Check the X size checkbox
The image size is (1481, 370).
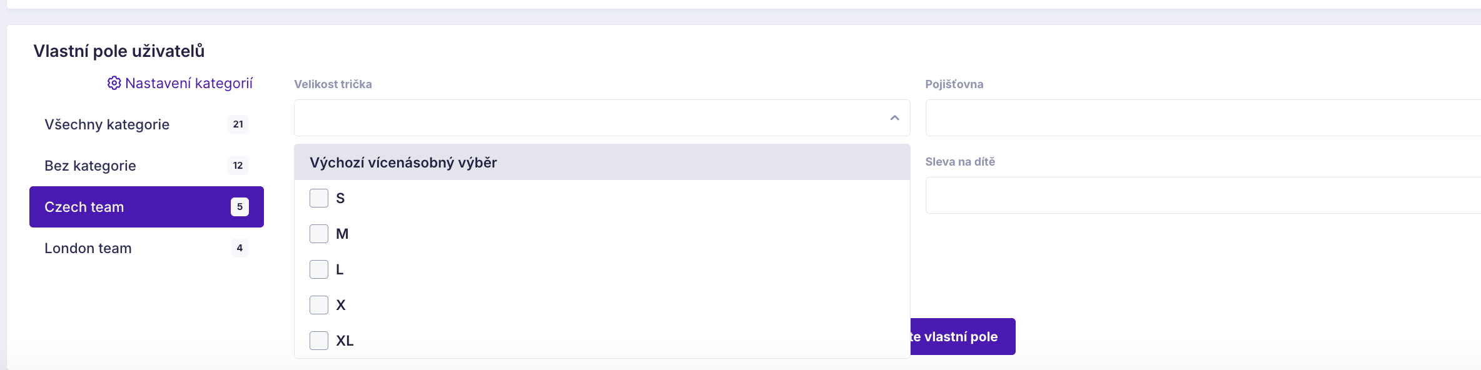tap(319, 305)
